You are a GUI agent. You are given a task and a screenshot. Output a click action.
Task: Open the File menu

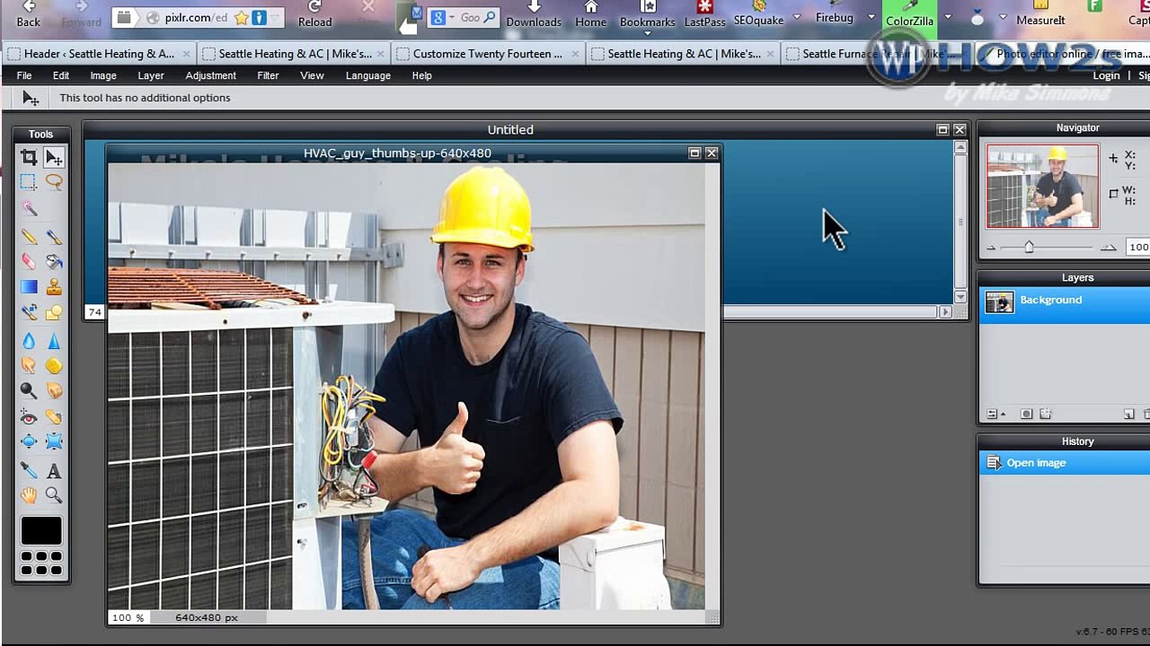(x=24, y=75)
